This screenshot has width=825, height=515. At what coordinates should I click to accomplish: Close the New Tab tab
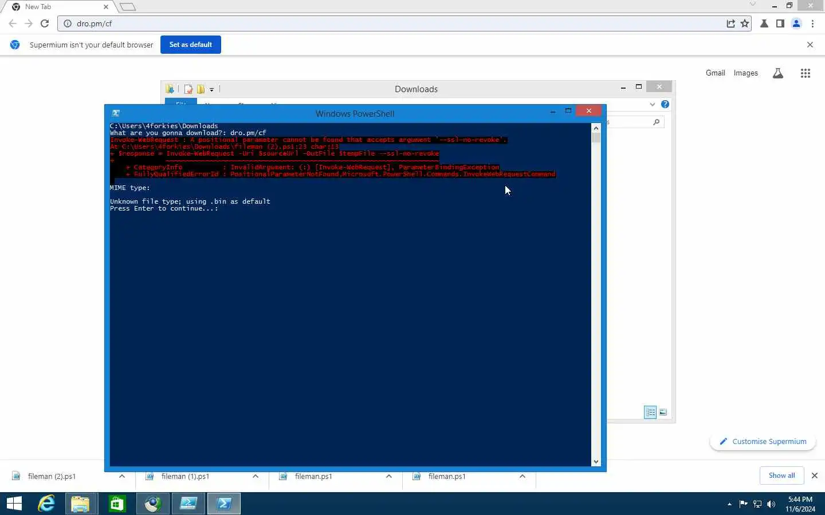point(106,7)
